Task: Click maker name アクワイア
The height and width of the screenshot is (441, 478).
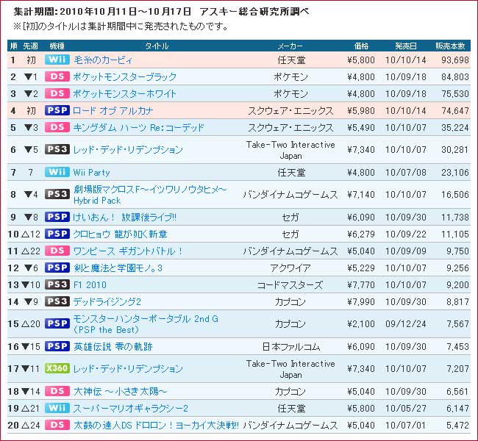Action: point(290,268)
